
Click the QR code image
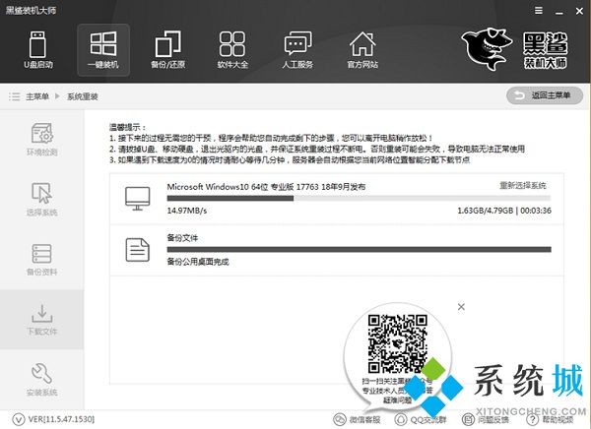click(397, 343)
